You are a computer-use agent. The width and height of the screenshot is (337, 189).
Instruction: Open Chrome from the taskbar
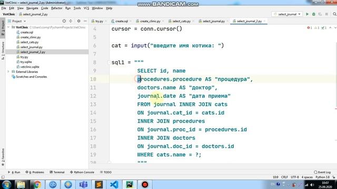(37, 184)
